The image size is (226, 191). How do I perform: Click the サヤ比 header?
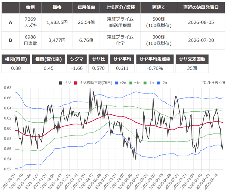[x=99, y=59]
